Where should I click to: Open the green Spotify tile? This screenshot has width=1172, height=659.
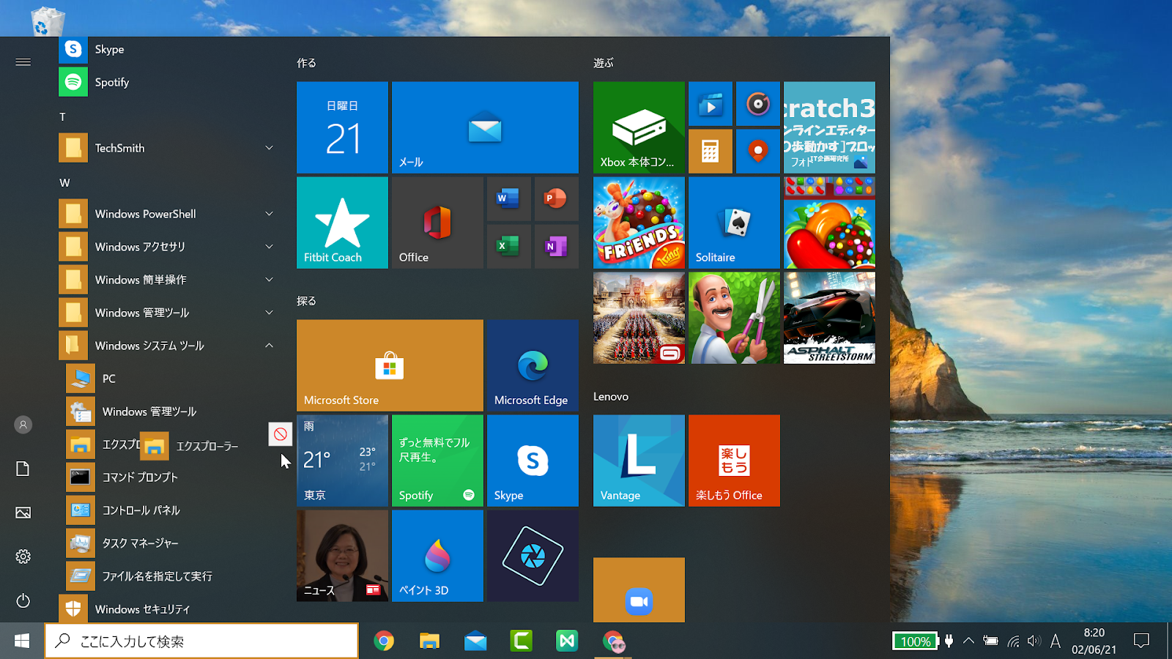[x=437, y=461]
